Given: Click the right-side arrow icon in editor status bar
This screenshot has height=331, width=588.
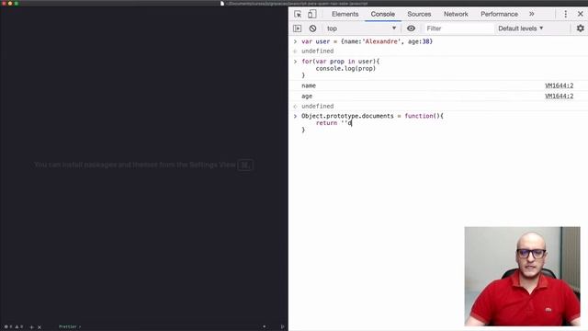Looking at the screenshot, I should click(282, 327).
